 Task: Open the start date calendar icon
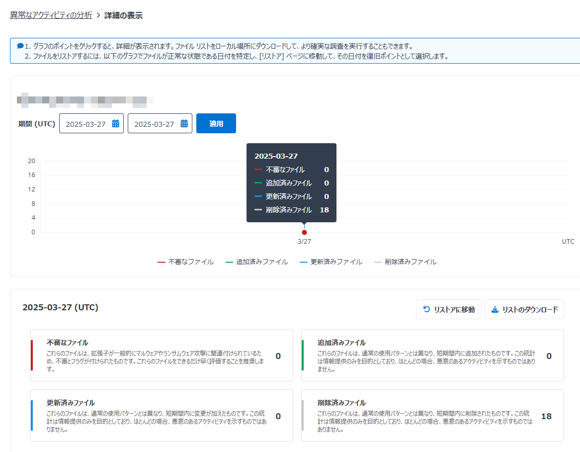click(x=115, y=124)
